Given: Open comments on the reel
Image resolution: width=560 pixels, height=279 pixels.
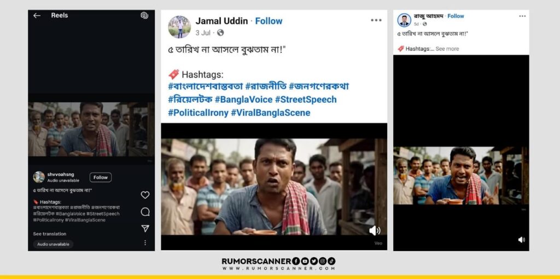Looking at the screenshot, I should coord(145,212).
